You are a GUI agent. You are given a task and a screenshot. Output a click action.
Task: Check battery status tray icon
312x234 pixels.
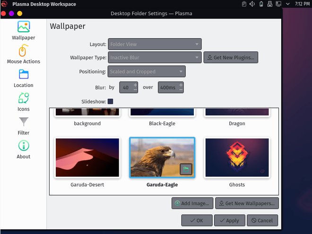[x=261, y=4]
